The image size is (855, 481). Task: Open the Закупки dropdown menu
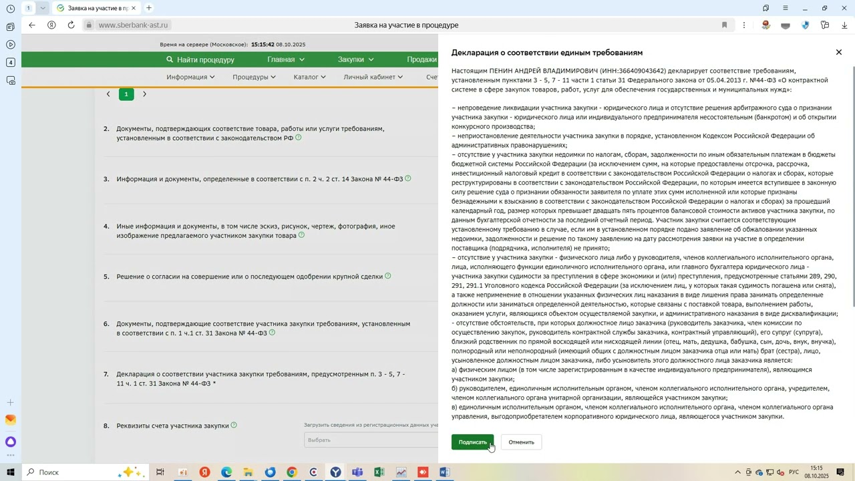click(x=355, y=59)
